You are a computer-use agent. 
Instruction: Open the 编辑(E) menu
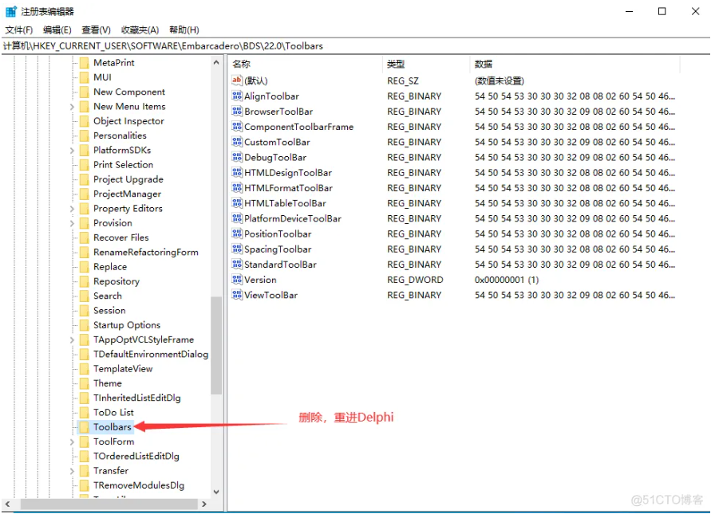pyautogui.click(x=57, y=30)
